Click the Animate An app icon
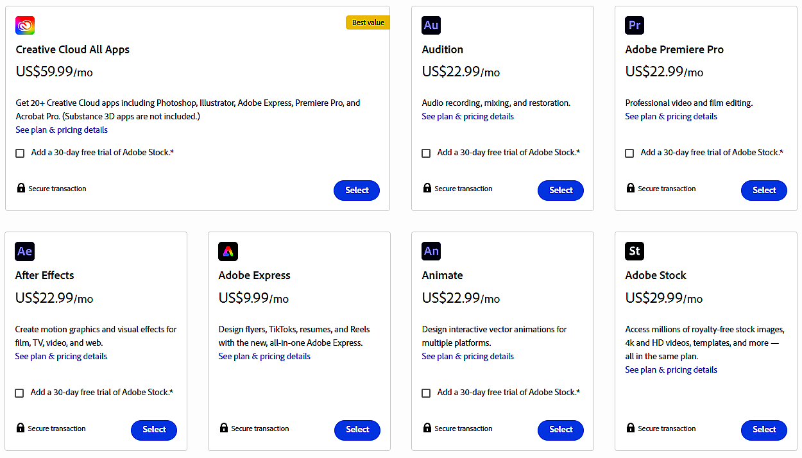 coord(431,251)
